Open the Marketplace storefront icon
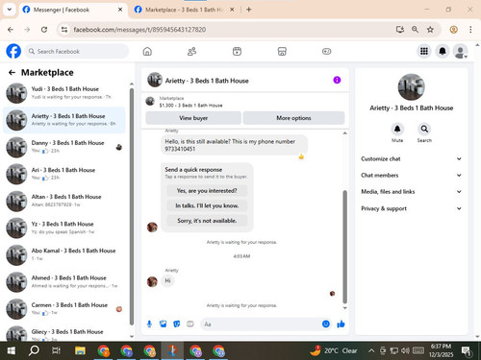Viewport: 481px width, 360px height. tap(282, 51)
